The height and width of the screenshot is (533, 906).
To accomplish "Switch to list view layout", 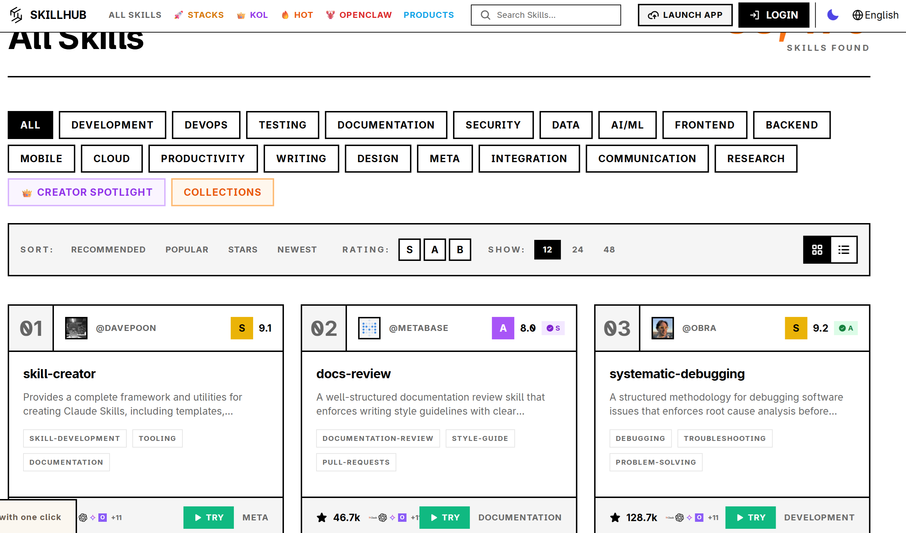I will pyautogui.click(x=843, y=250).
